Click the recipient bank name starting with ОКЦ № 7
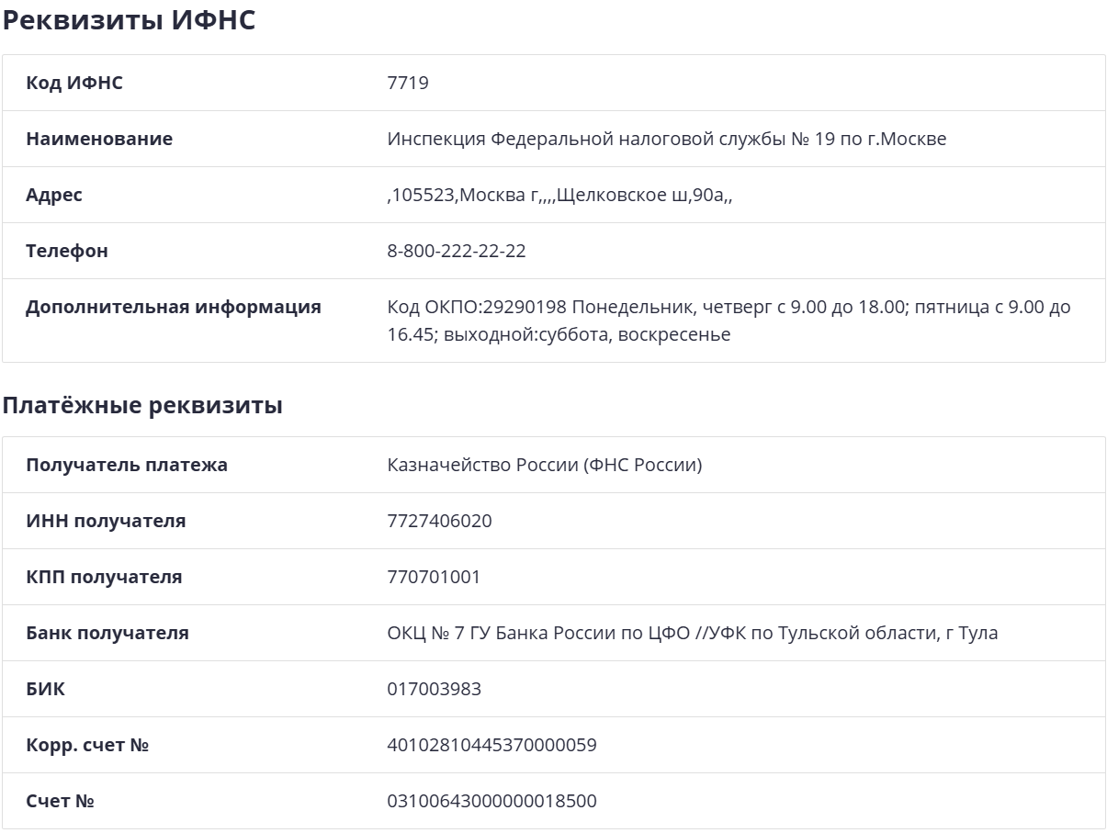The height and width of the screenshot is (833, 1107). (x=692, y=634)
